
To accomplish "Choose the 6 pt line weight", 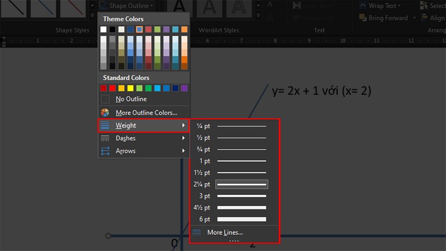I will pyautogui.click(x=230, y=219).
